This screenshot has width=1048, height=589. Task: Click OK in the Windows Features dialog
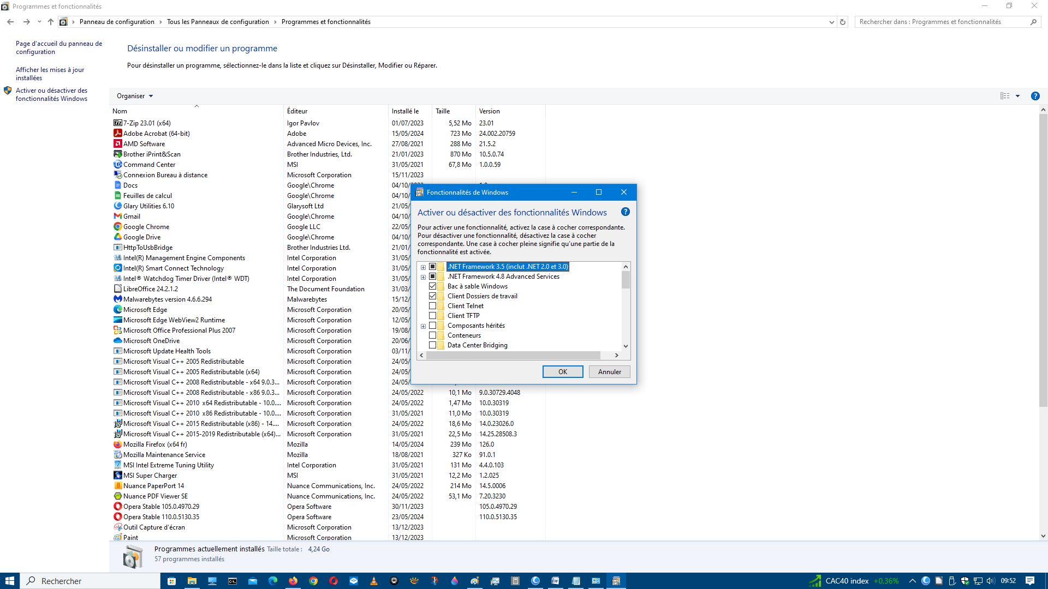coord(562,372)
